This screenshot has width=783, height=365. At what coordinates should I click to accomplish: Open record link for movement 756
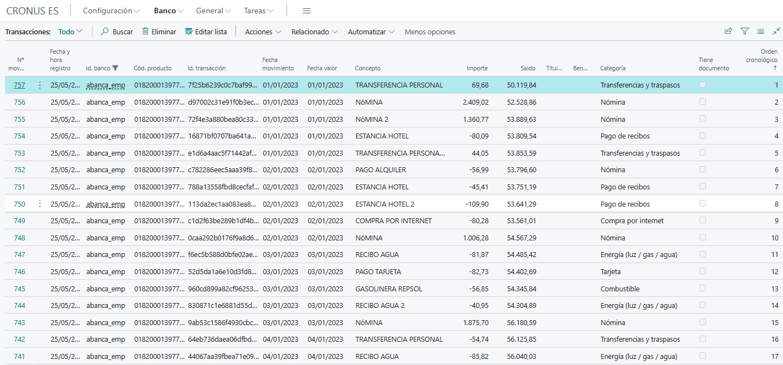coord(21,101)
